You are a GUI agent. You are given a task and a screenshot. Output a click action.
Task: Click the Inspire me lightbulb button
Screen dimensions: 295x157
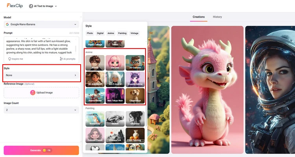pos(15,59)
